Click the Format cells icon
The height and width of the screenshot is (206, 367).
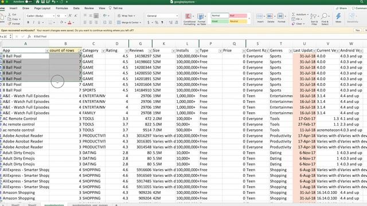[280, 16]
